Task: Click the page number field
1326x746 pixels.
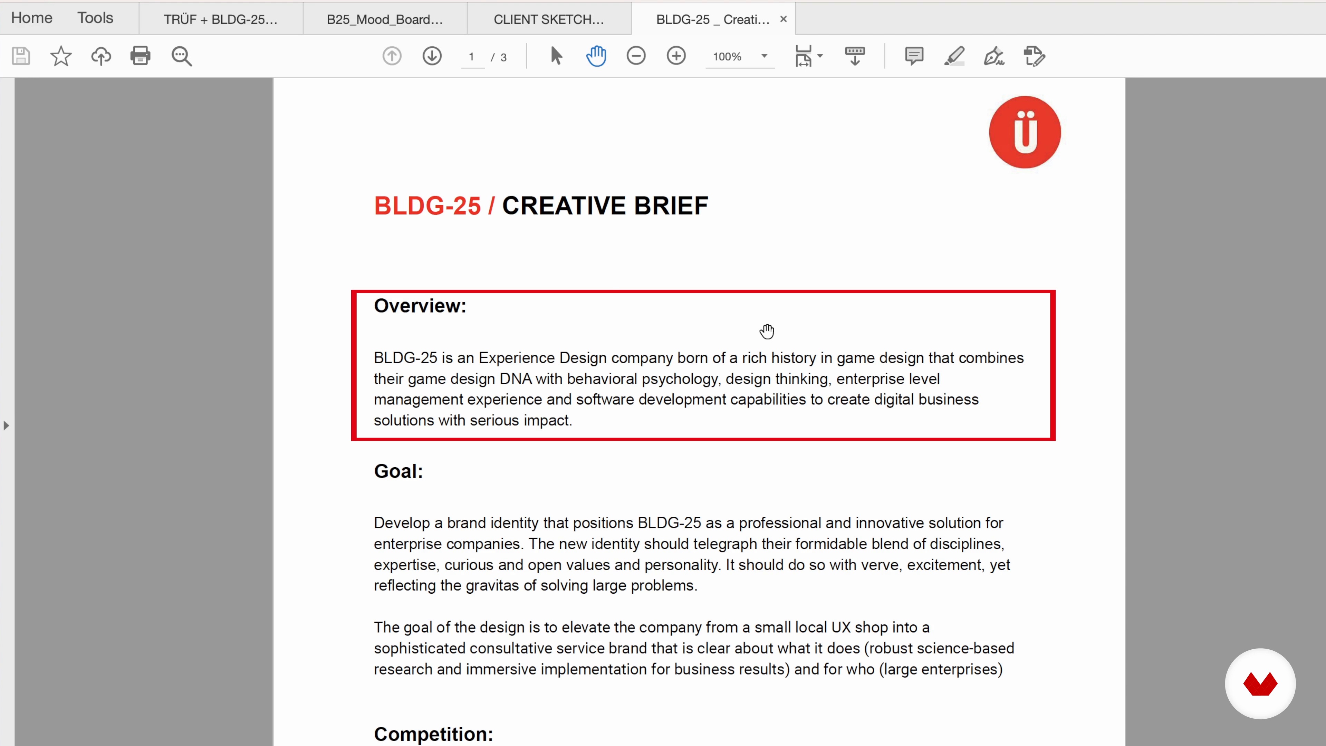Action: pos(472,57)
